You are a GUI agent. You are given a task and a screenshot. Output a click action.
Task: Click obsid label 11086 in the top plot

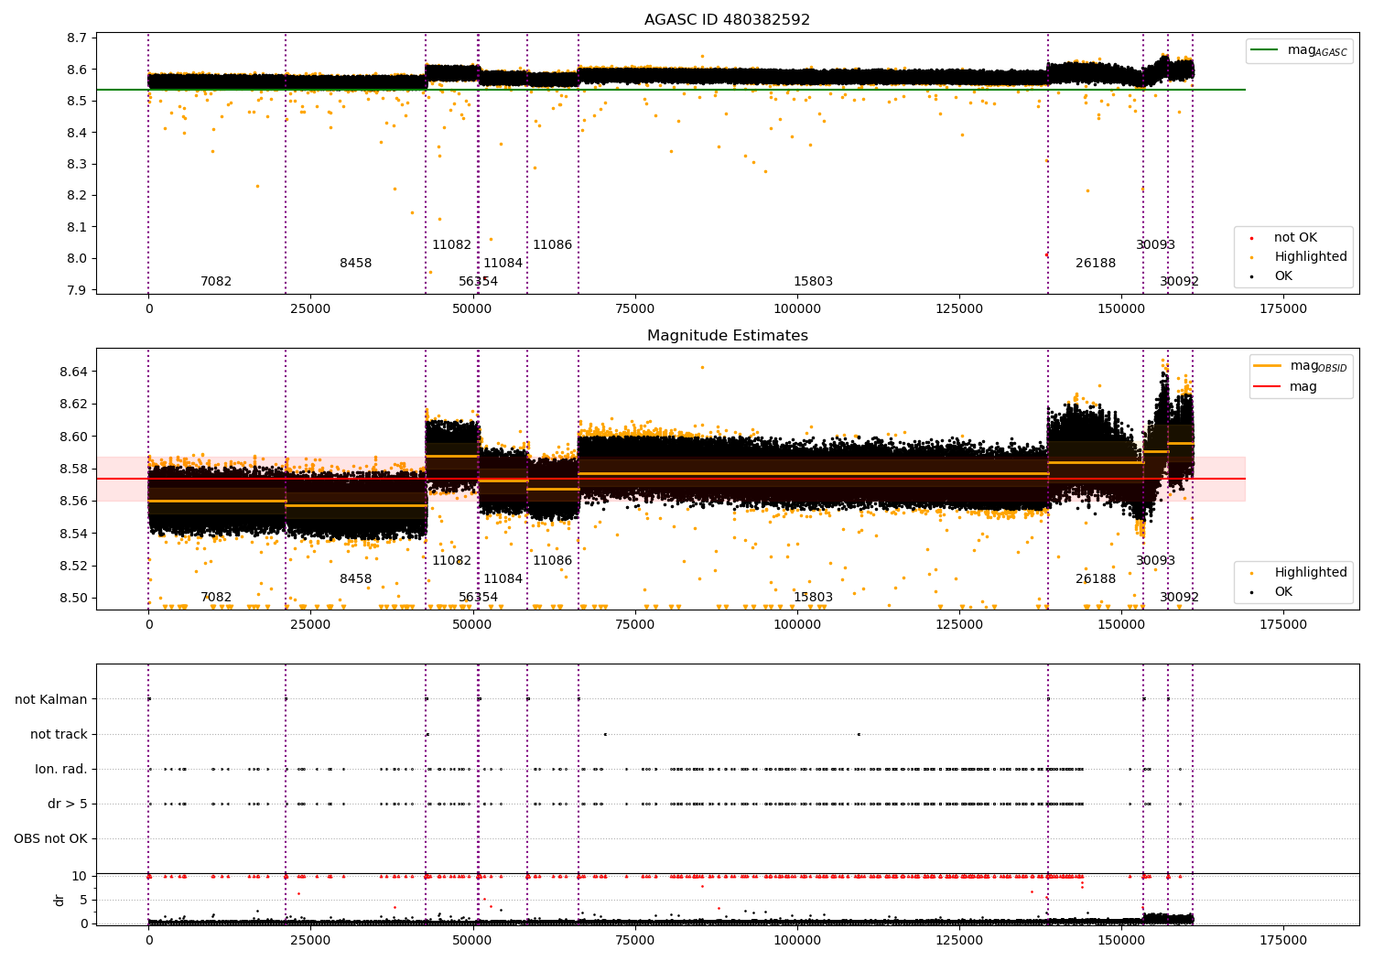click(x=552, y=245)
